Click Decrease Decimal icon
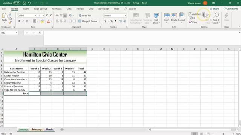 pyautogui.click(x=125, y=21)
